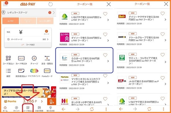Open Ponta points details chevron
This screenshot has width=171, height=113.
(42, 101)
